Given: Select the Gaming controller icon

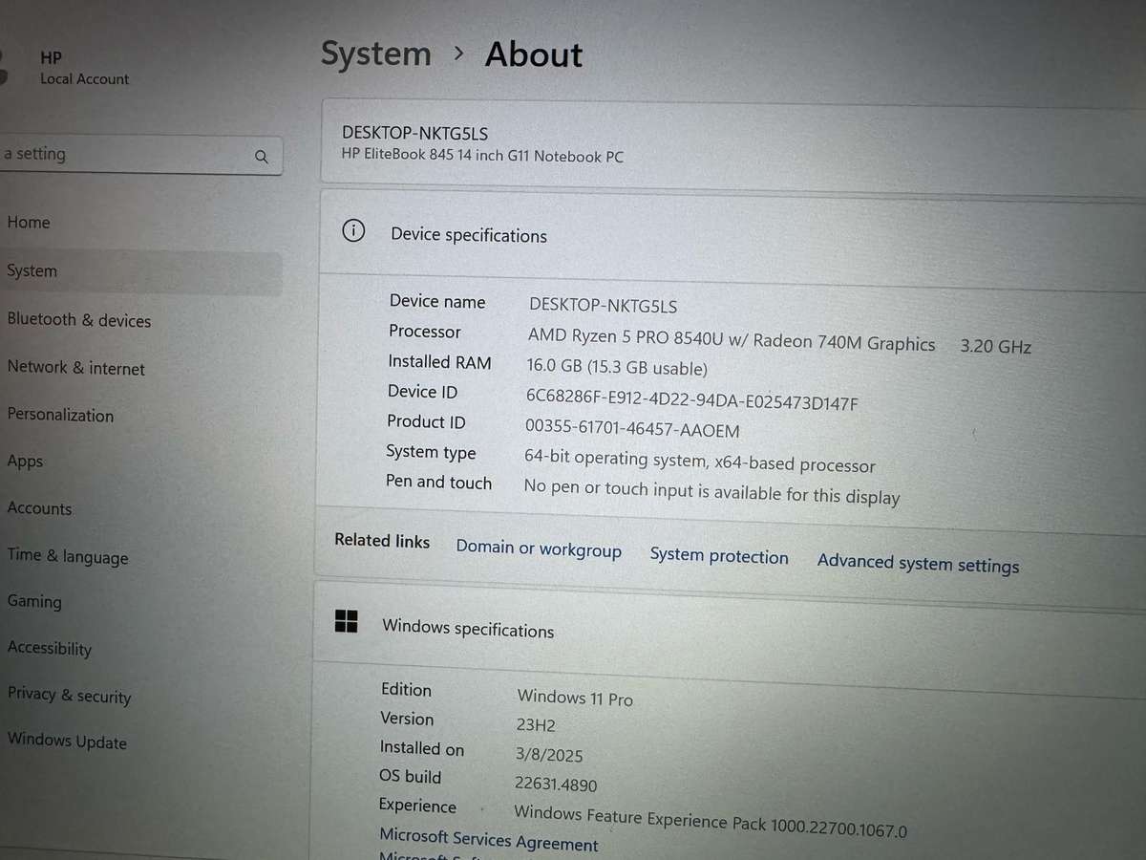Looking at the screenshot, I should (34, 601).
